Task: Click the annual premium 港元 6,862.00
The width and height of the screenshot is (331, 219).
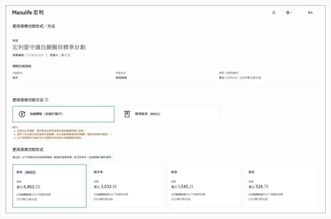Action: pyautogui.click(x=28, y=187)
